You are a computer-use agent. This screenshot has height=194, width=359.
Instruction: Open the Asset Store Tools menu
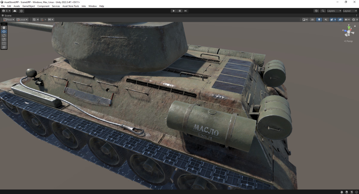[71, 6]
